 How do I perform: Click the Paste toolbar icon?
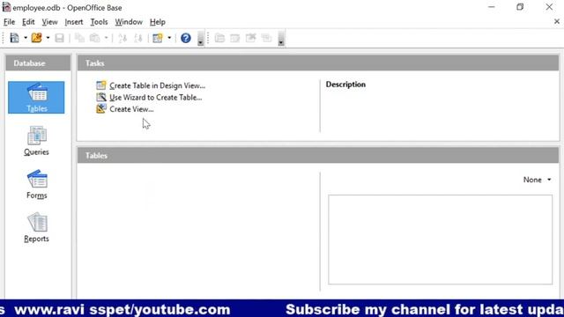click(x=94, y=38)
